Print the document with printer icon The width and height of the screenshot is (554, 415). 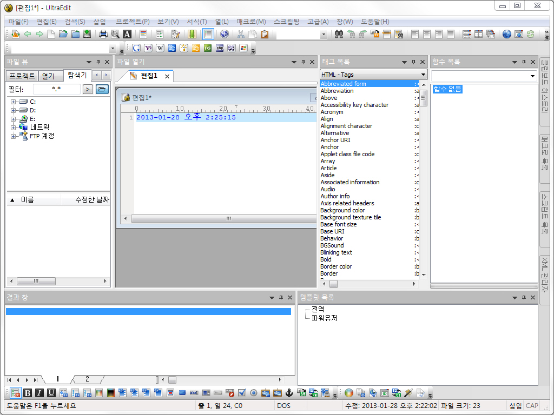[103, 34]
